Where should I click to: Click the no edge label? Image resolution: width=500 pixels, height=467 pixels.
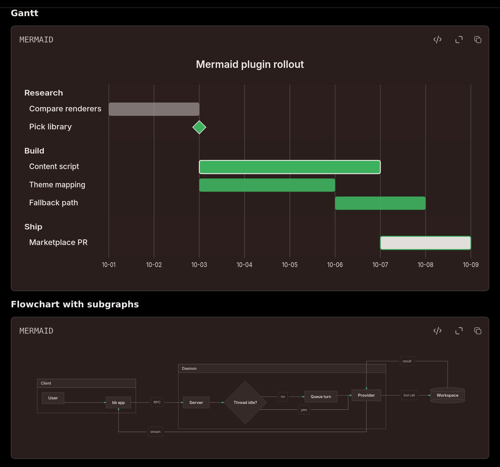(283, 397)
